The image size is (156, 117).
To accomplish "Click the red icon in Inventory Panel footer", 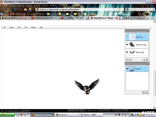I will (x=144, y=92).
